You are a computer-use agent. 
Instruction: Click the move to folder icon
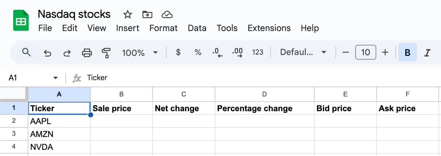[147, 14]
